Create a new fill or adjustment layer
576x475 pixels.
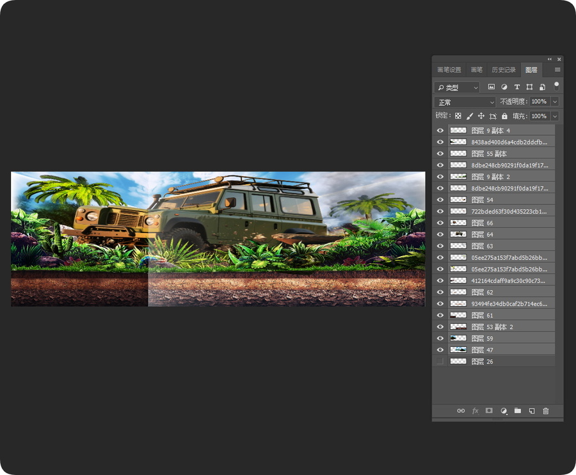[504, 411]
